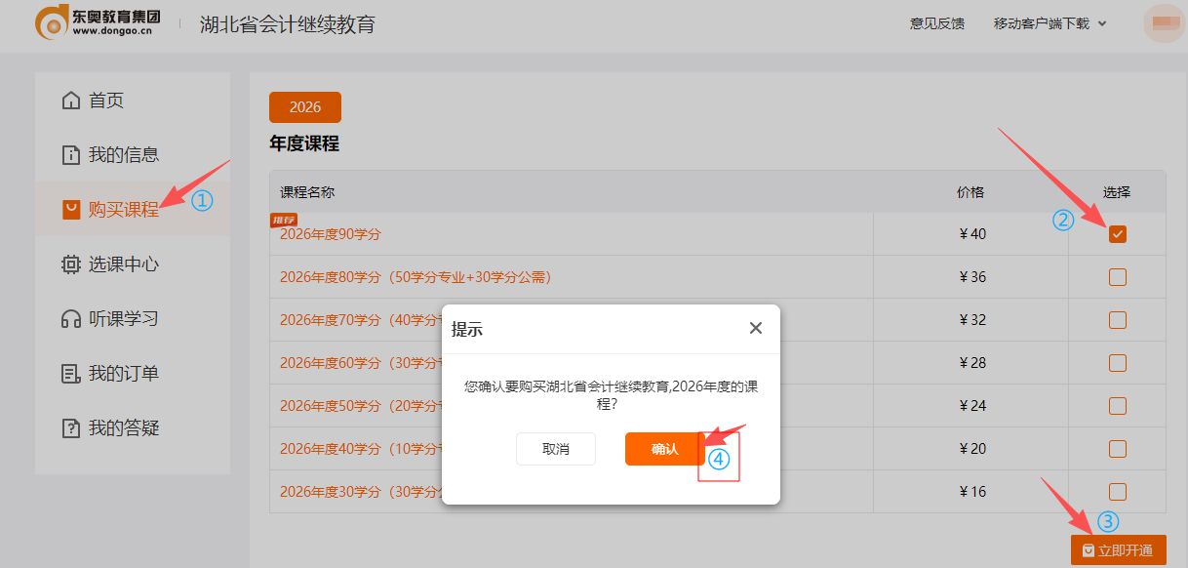Viewport: 1188px width, 568px height.
Task: Cancel the purchase with 取消
Action: click(x=556, y=449)
